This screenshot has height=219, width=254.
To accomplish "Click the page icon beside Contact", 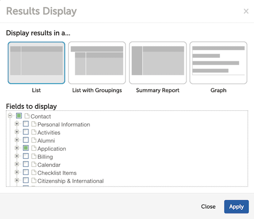I will pos(27,116).
